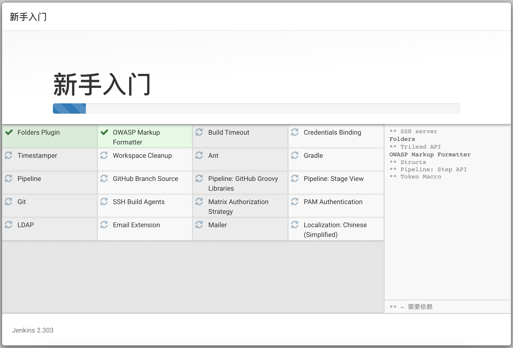Click the pending icon next to LDAP
Image resolution: width=513 pixels, height=348 pixels.
(8, 225)
